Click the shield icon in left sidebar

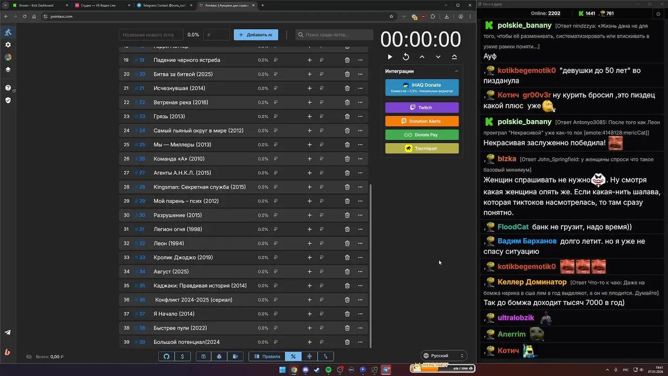coord(8,100)
